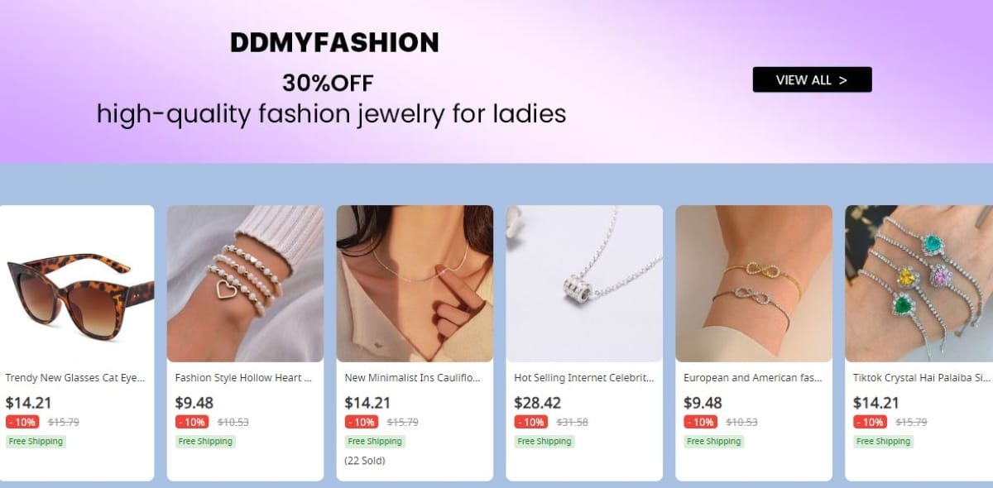The width and height of the screenshot is (993, 488).
Task: Click the DDMYFASHION store name heading
Action: (x=334, y=42)
